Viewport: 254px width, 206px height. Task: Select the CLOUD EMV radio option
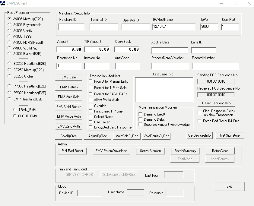click(x=15, y=116)
